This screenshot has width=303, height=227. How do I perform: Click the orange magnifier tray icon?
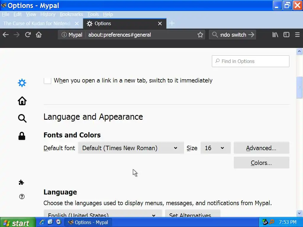(272, 222)
